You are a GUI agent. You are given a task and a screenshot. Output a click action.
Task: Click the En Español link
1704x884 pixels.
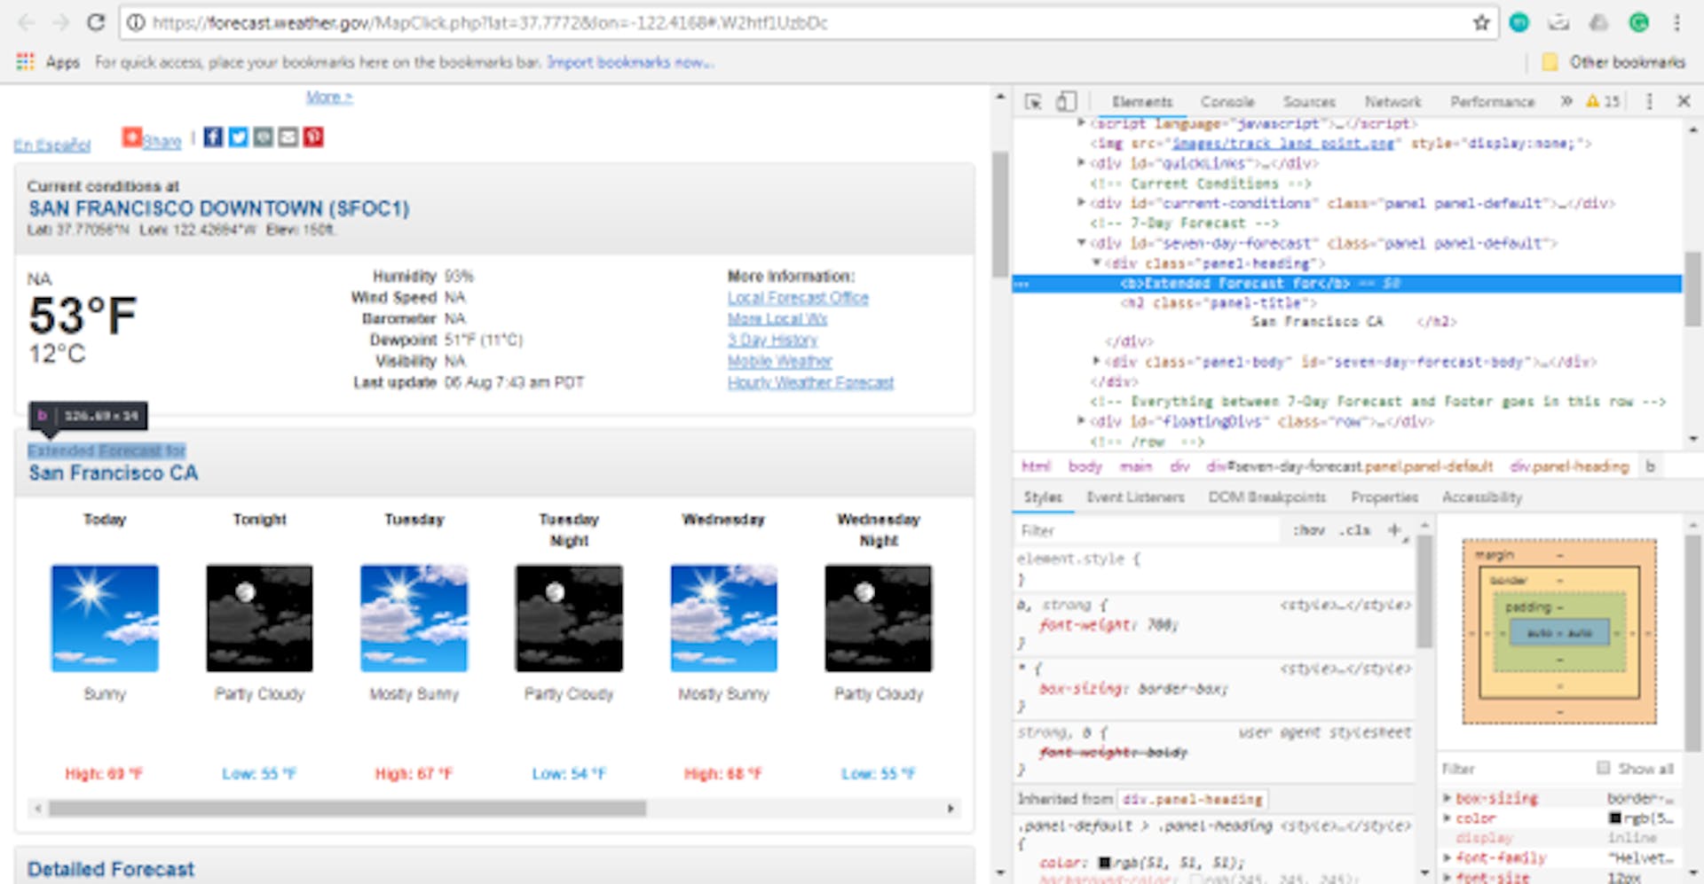point(52,145)
